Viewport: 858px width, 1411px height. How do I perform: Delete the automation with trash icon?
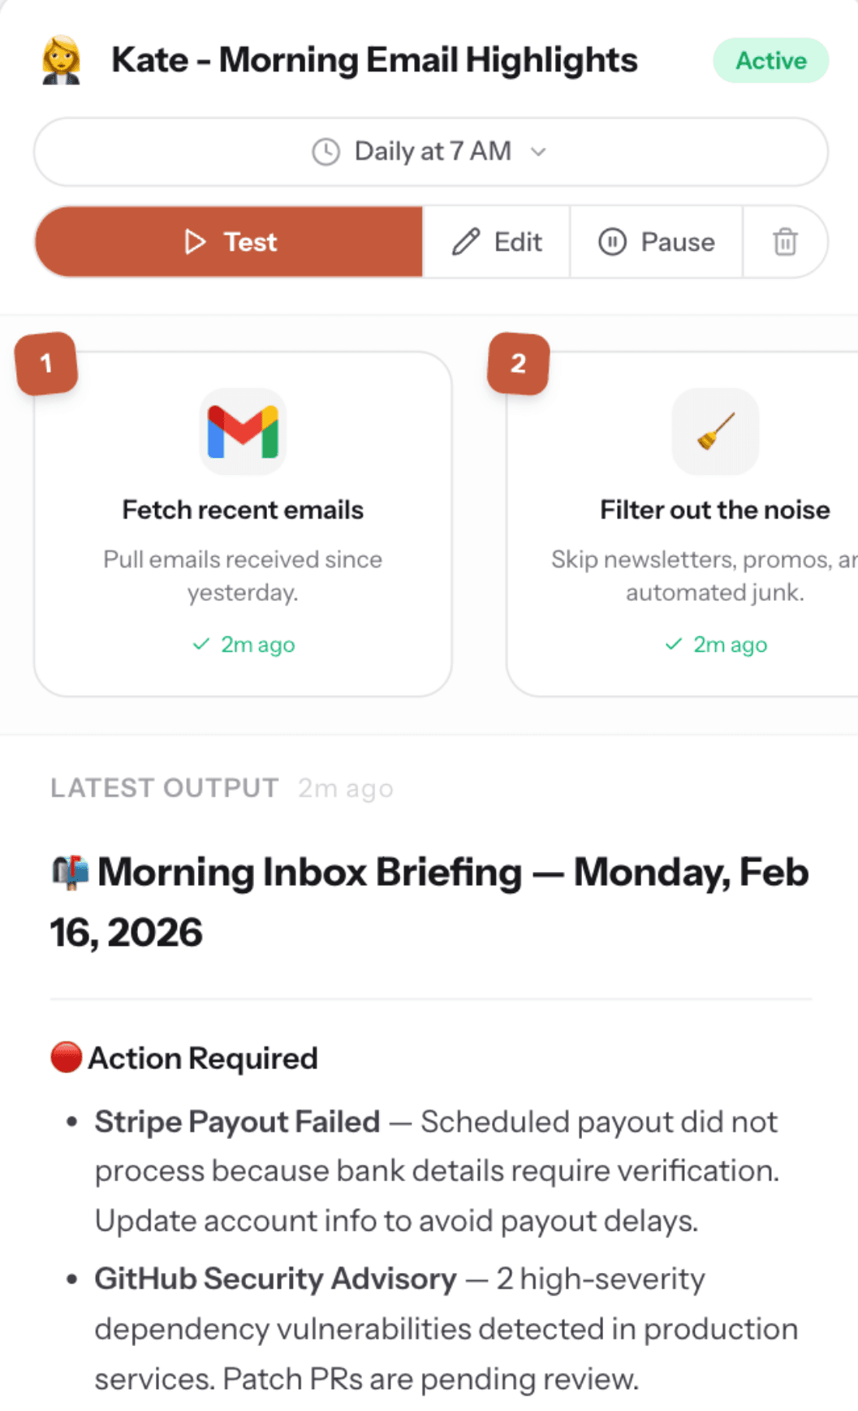pos(785,242)
